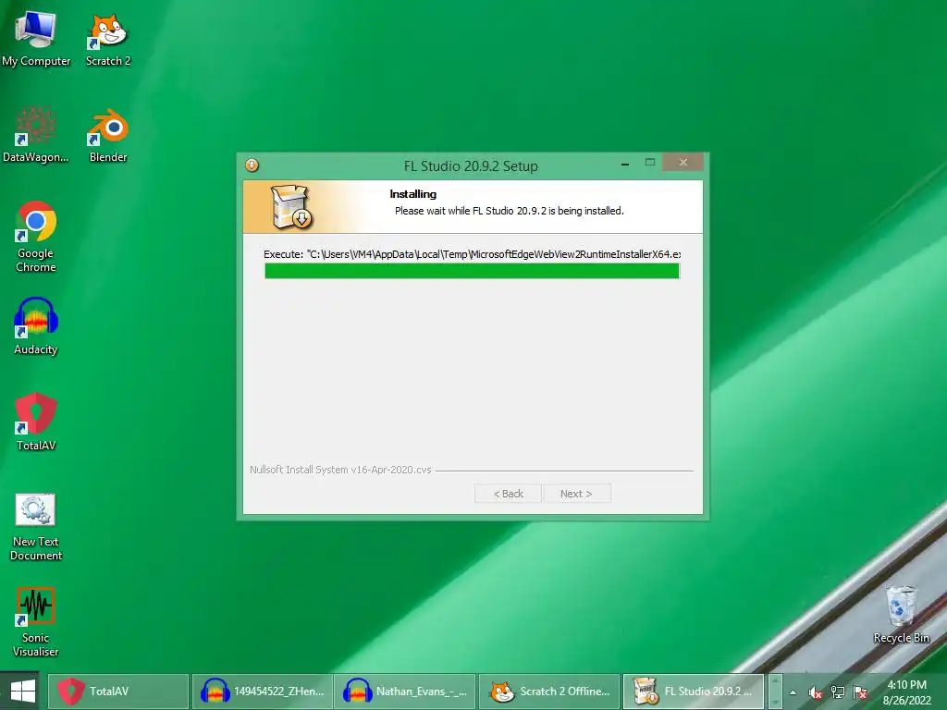Select the Google Chrome desktop shortcut

[36, 237]
